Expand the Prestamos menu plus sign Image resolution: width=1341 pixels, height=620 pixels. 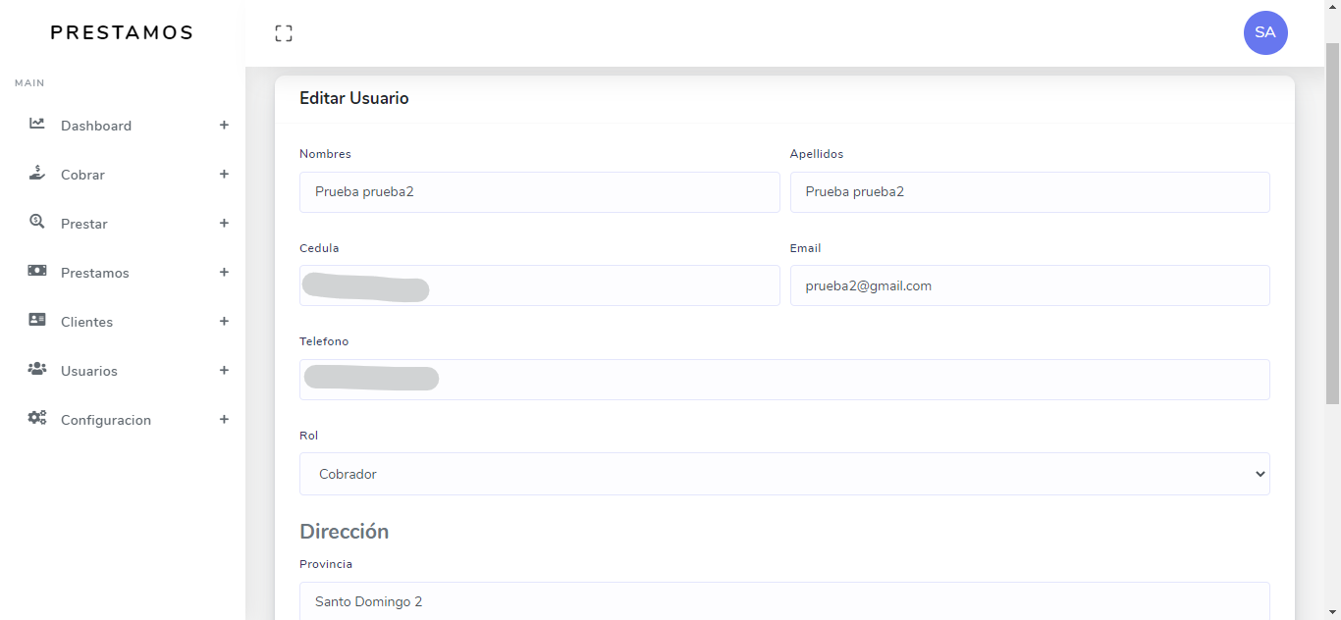click(x=224, y=272)
